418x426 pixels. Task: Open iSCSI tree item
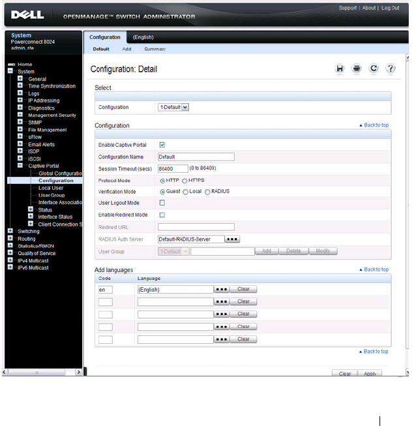click(35, 159)
